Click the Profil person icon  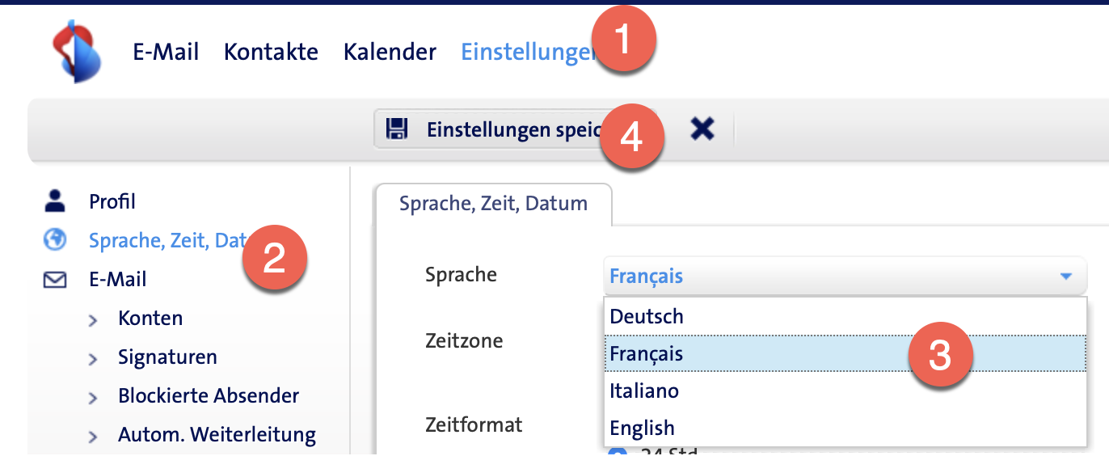55,201
